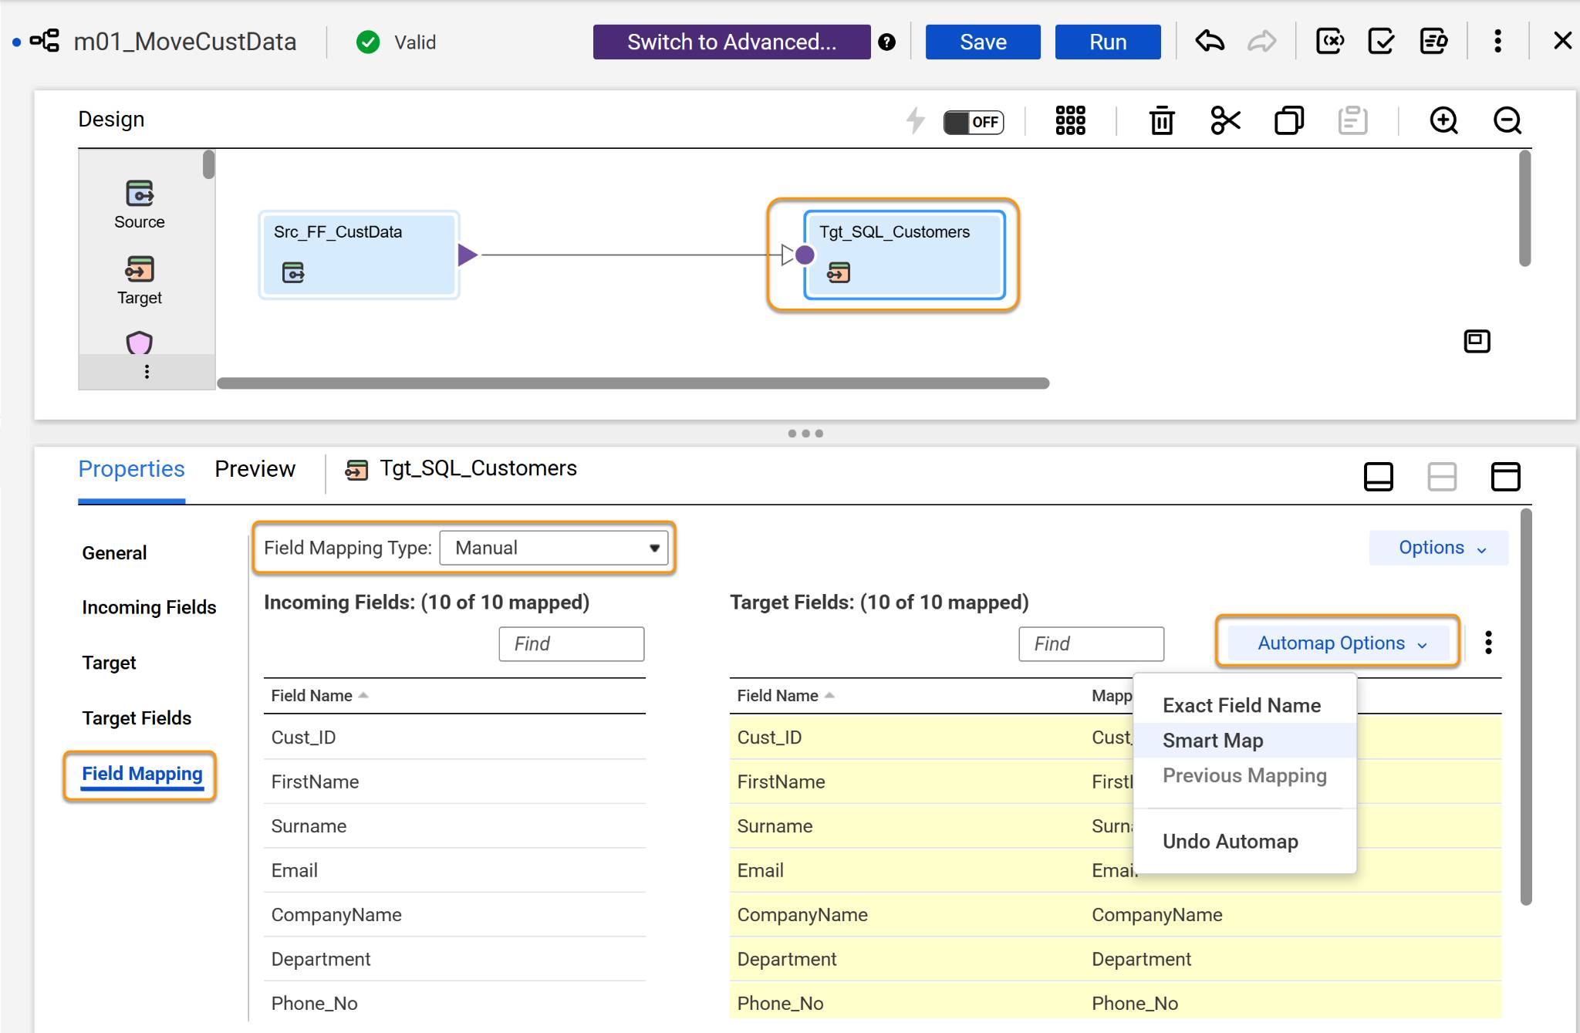Click the properties panel vertical scrollbar
The width and height of the screenshot is (1580, 1033).
[x=1525, y=706]
